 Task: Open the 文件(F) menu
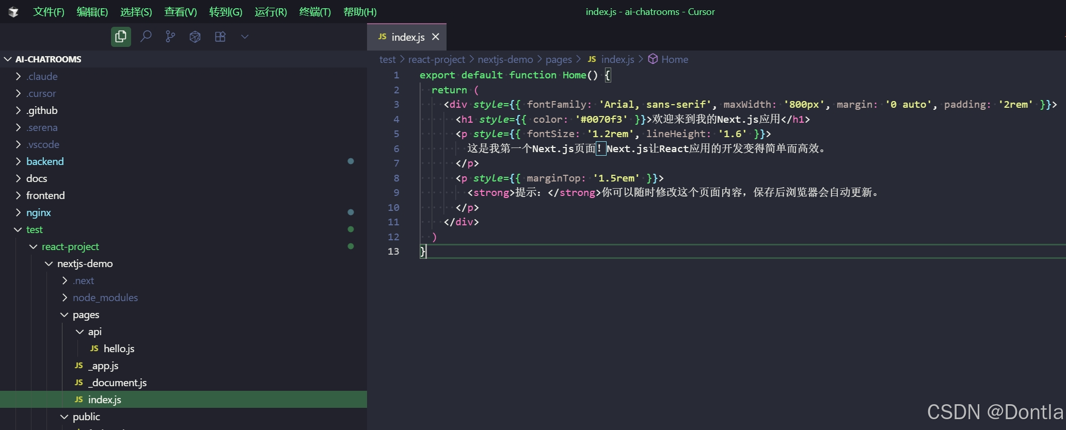pos(49,12)
